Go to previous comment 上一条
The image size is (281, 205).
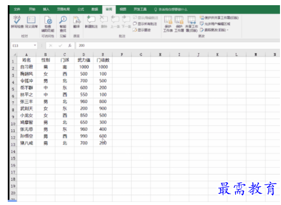[x=115, y=22]
